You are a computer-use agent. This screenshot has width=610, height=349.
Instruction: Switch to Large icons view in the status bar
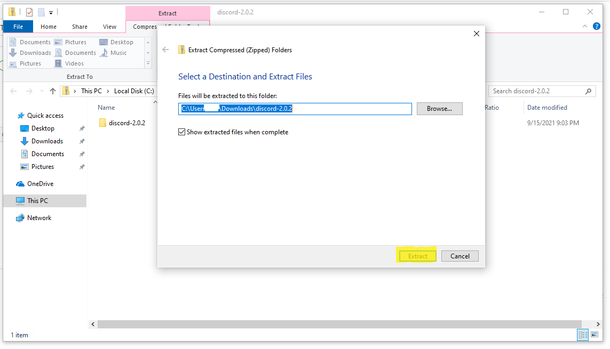pos(595,335)
